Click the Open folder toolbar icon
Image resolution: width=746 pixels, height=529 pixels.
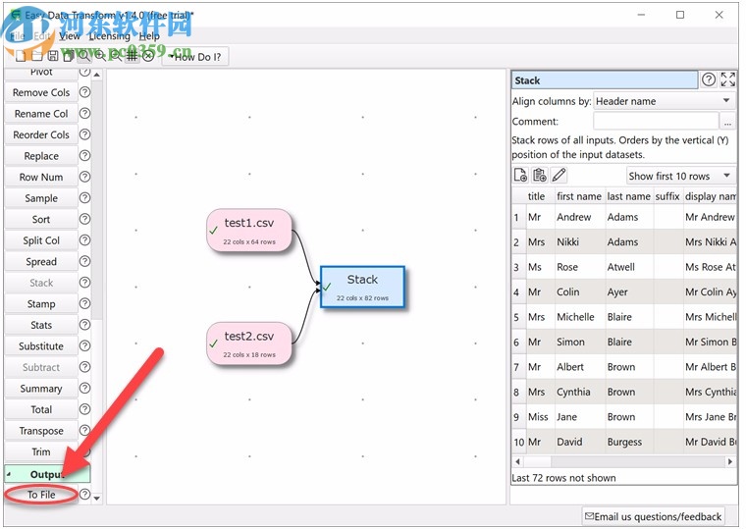36,56
